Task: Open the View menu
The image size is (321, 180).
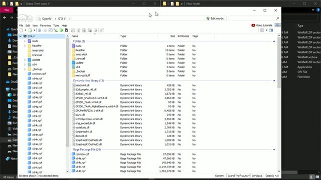Action: tap(35, 25)
